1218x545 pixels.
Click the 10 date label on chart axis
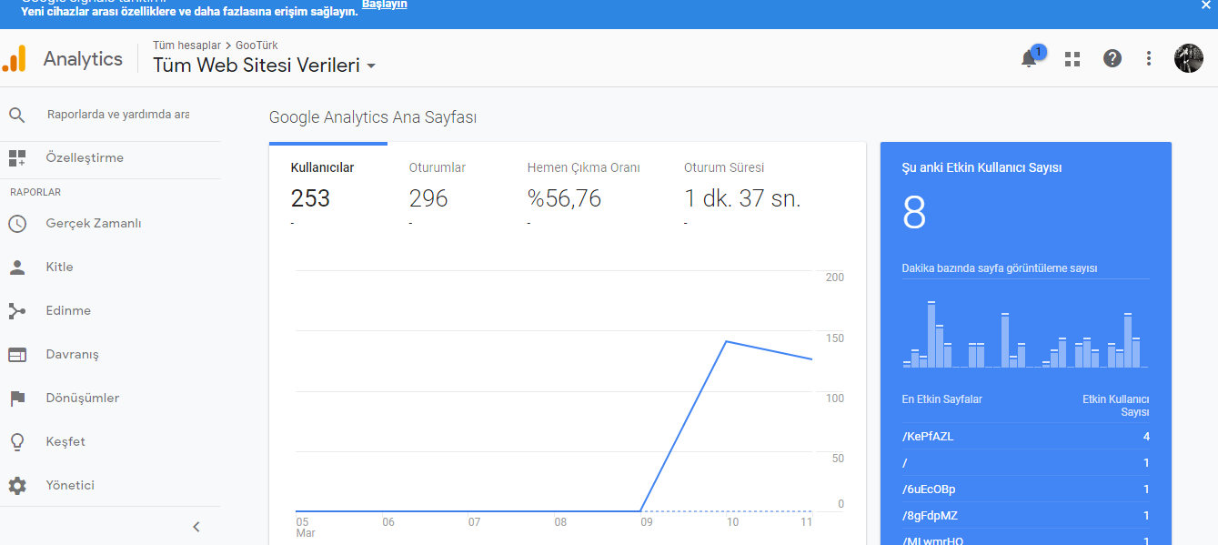732,522
